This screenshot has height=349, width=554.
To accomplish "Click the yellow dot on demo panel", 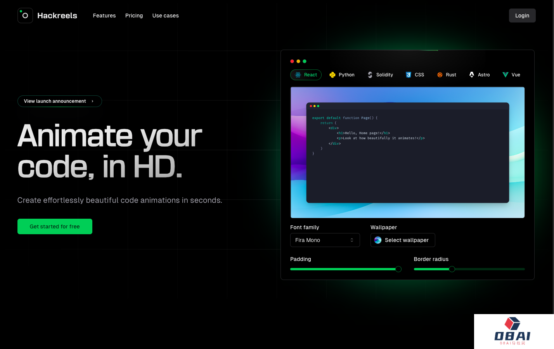I will (298, 61).
